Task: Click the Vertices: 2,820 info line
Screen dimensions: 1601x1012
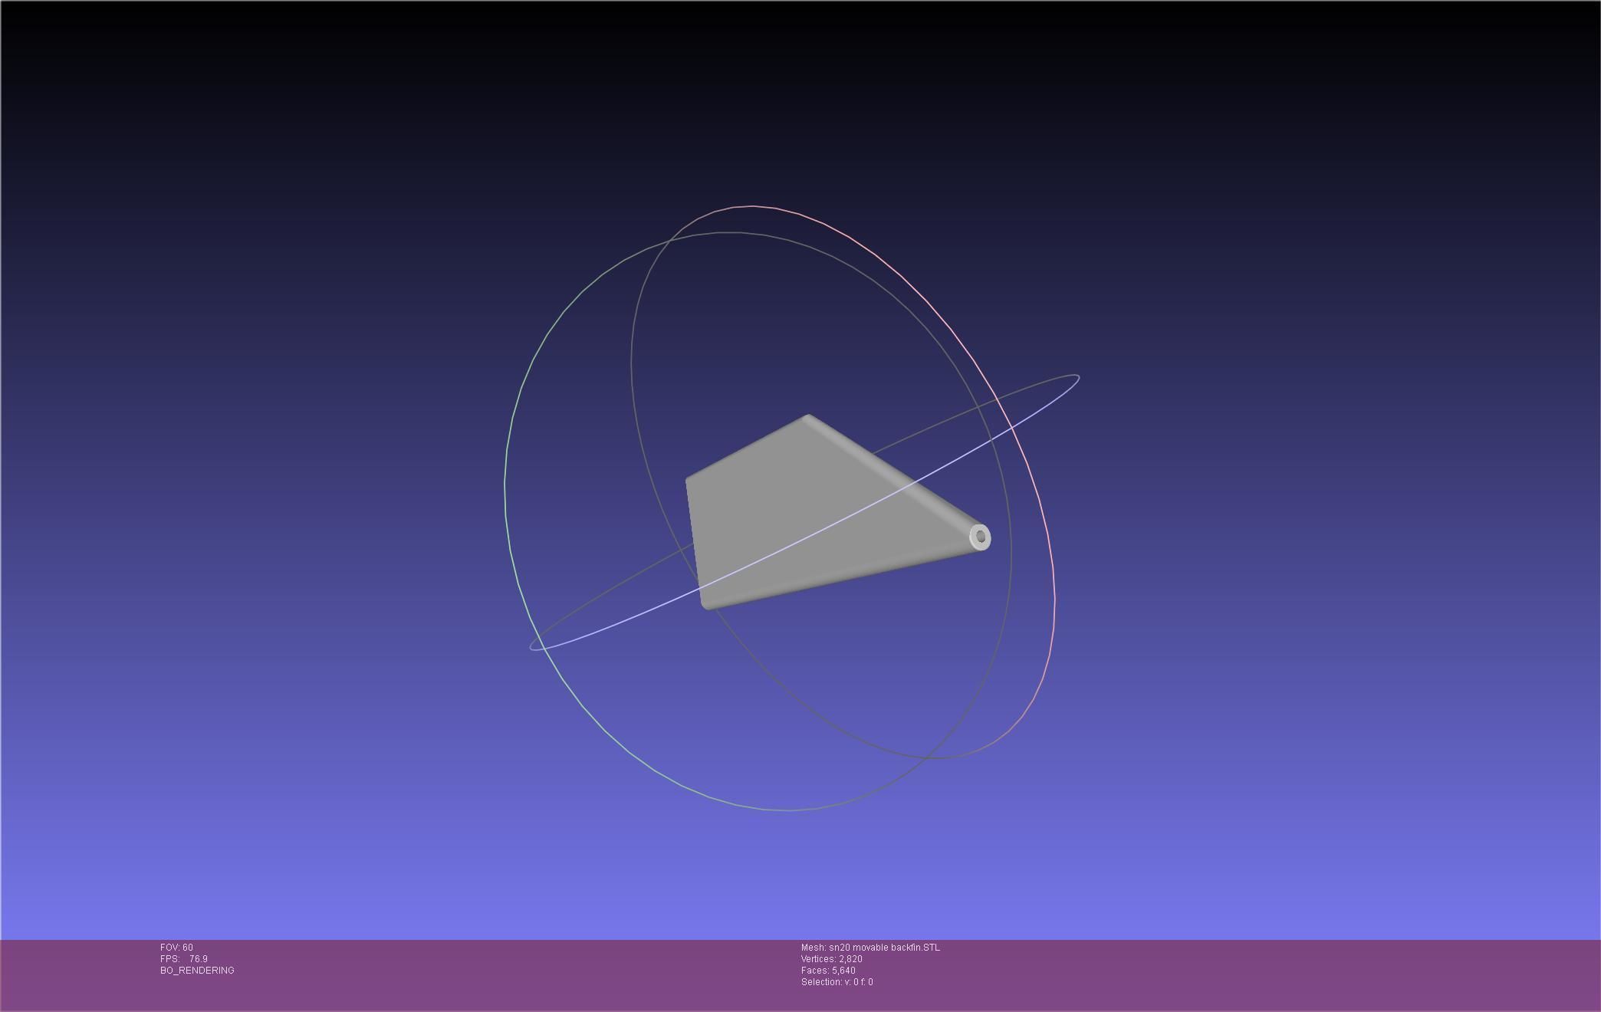Action: coord(832,959)
